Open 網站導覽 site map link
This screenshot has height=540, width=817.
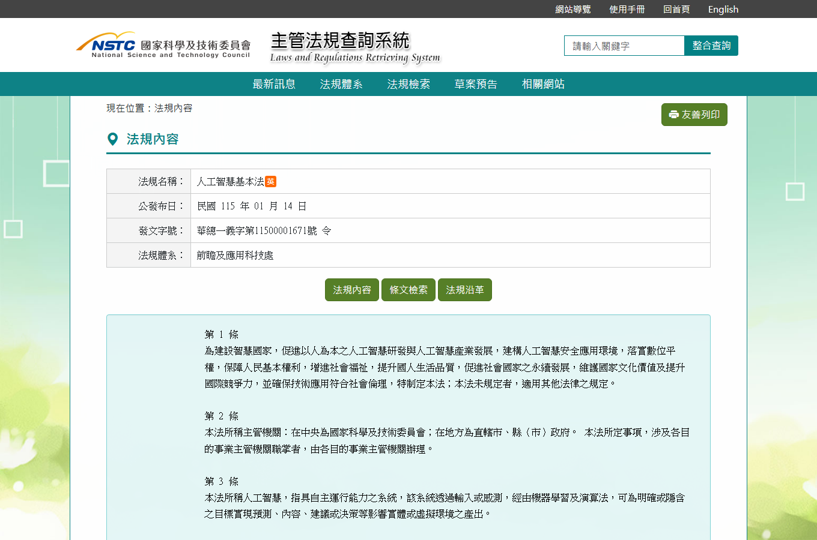click(x=573, y=9)
